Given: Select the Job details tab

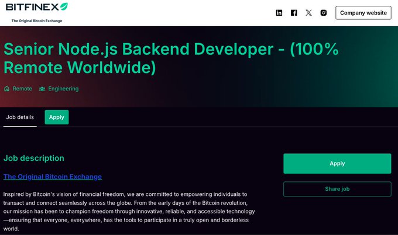Looking at the screenshot, I should point(20,117).
